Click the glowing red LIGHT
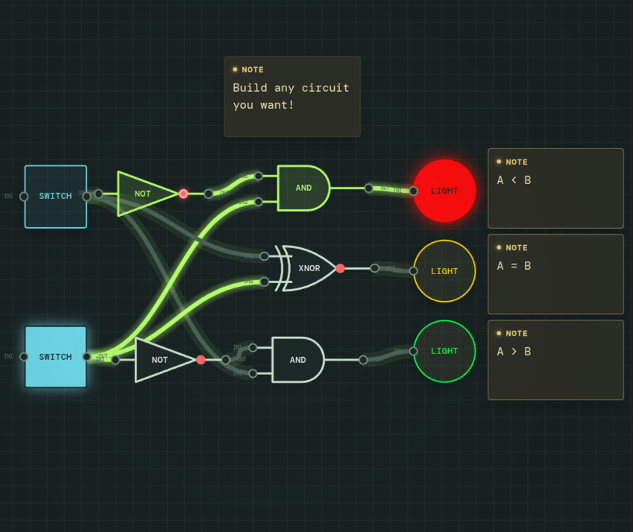This screenshot has height=532, width=633. tap(444, 191)
